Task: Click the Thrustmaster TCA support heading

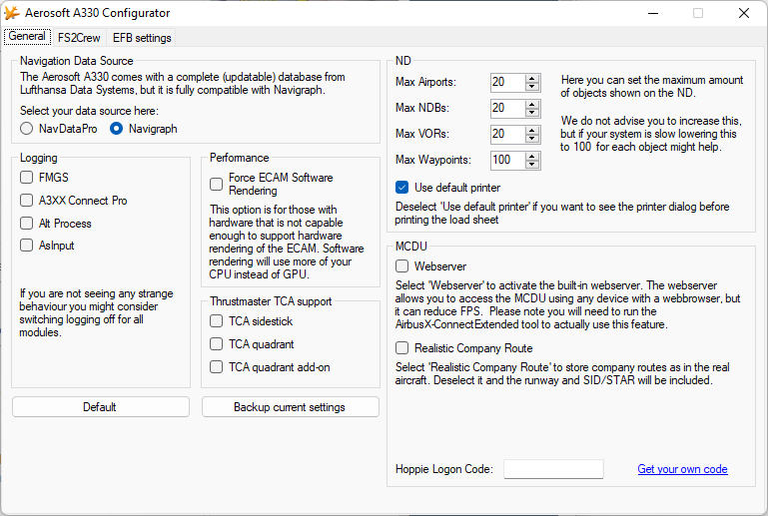Action: click(x=271, y=301)
